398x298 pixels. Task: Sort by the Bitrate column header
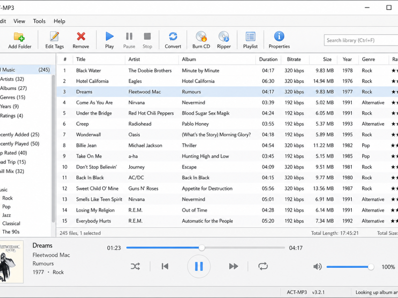[294, 59]
